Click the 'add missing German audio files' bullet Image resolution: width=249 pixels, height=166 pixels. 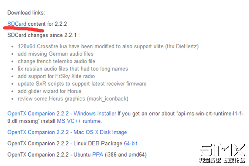pyautogui.click(x=55, y=54)
